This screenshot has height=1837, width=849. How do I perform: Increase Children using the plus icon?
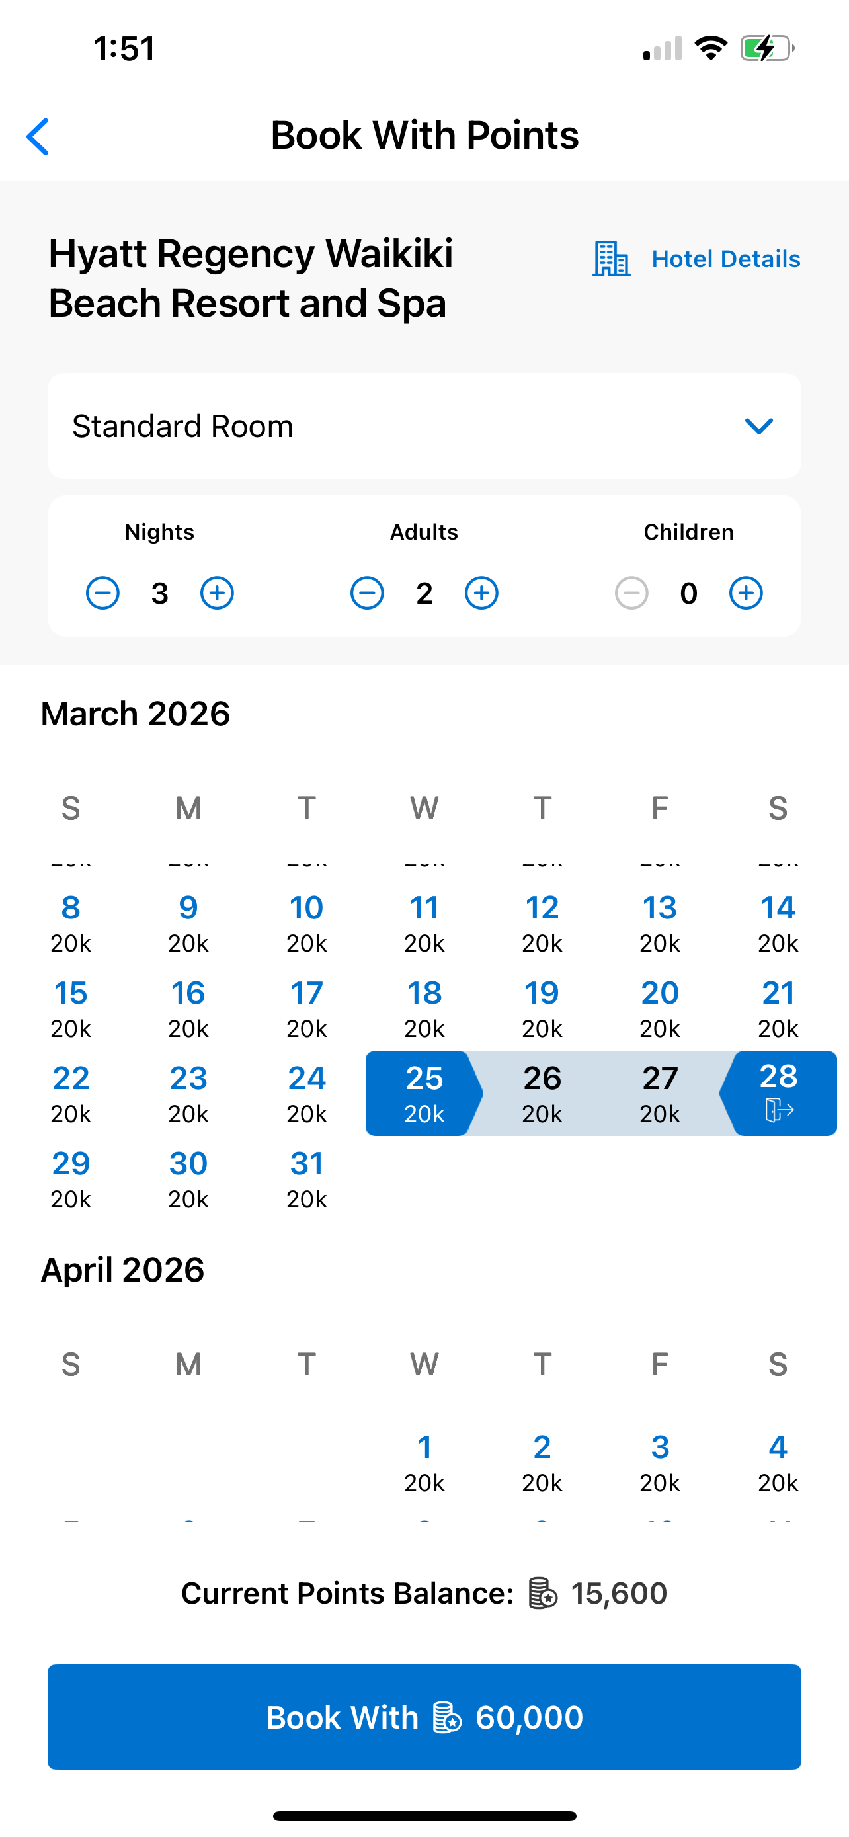(x=746, y=592)
